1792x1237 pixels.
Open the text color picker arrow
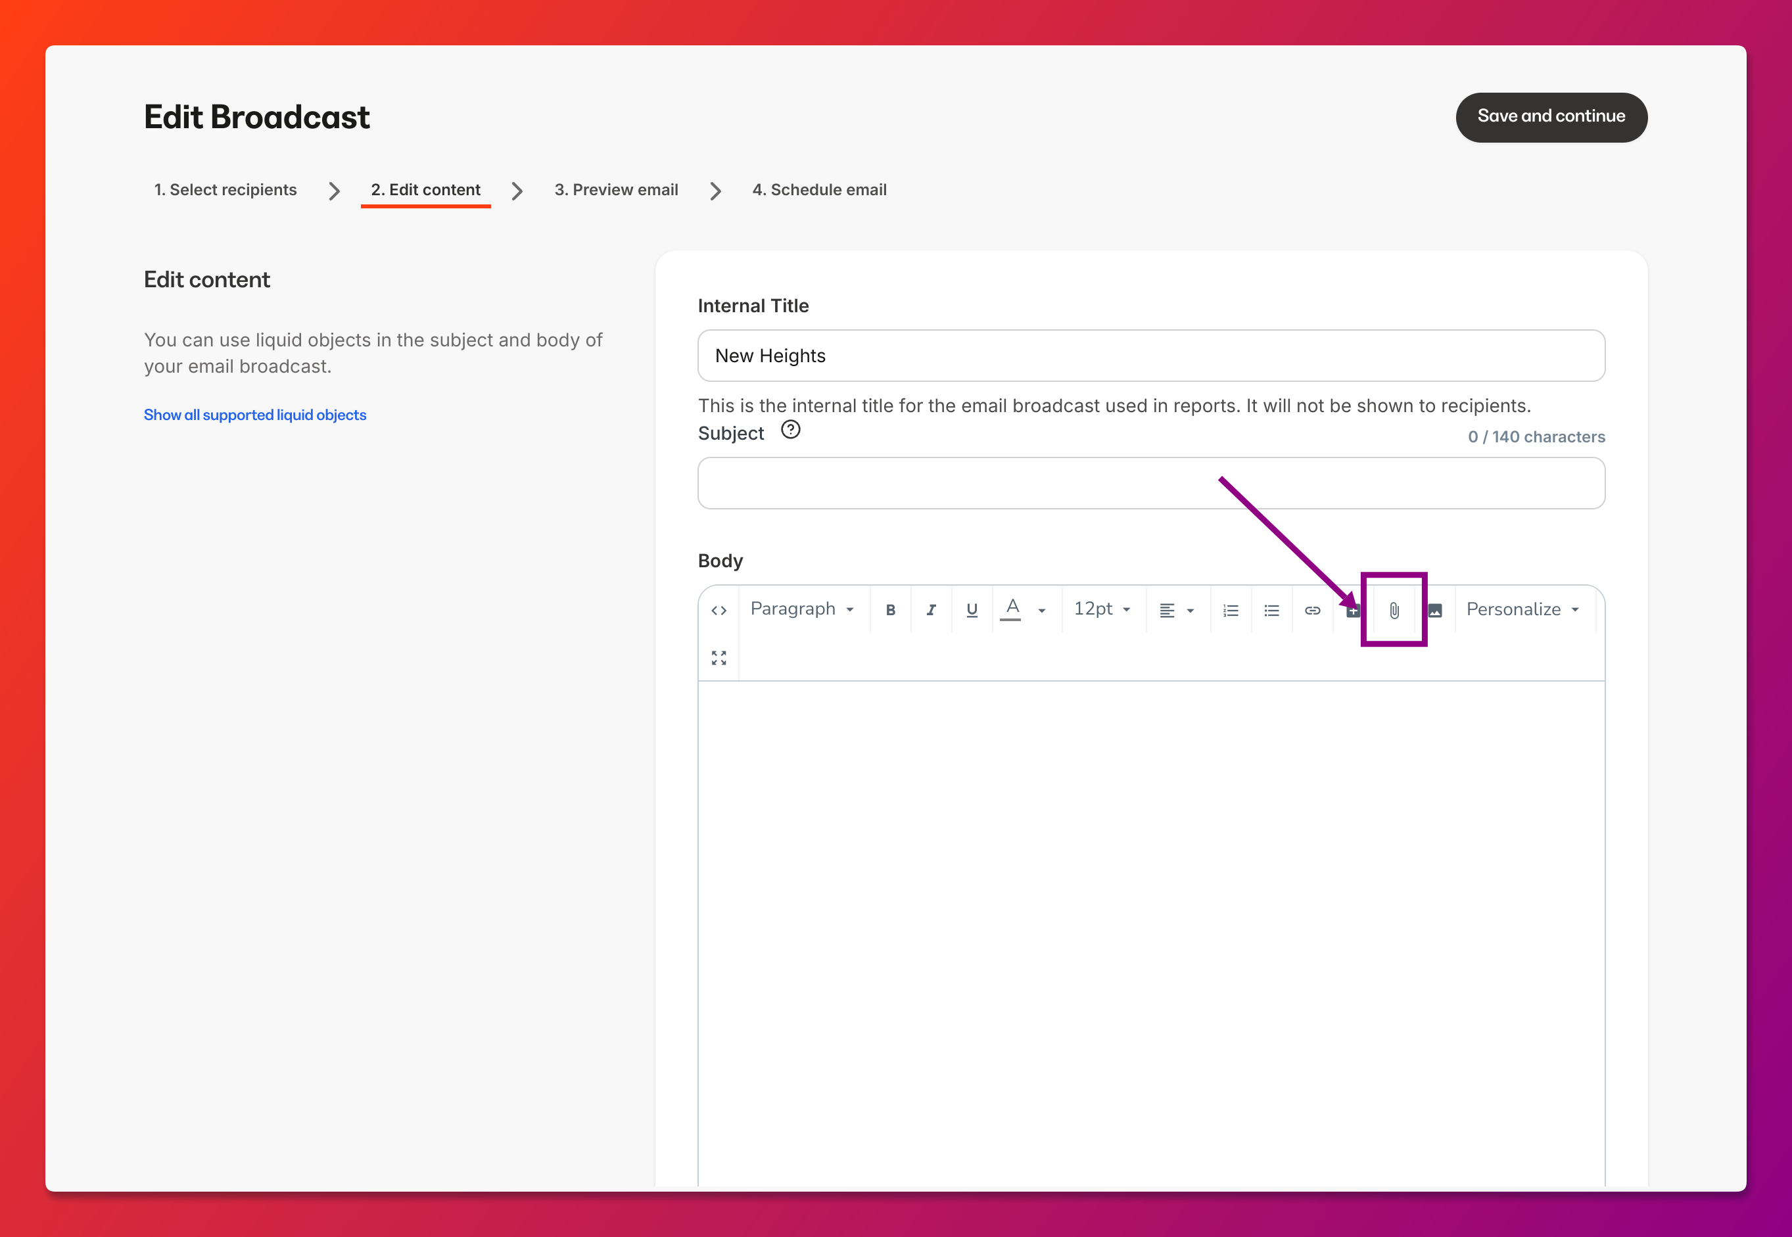[x=1043, y=611]
